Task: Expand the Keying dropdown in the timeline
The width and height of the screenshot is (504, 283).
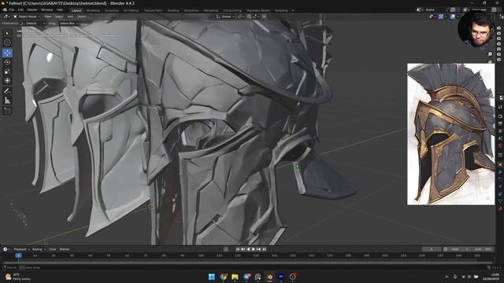Action: [x=39, y=249]
